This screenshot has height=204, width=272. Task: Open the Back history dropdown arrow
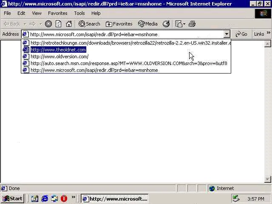point(25,24)
